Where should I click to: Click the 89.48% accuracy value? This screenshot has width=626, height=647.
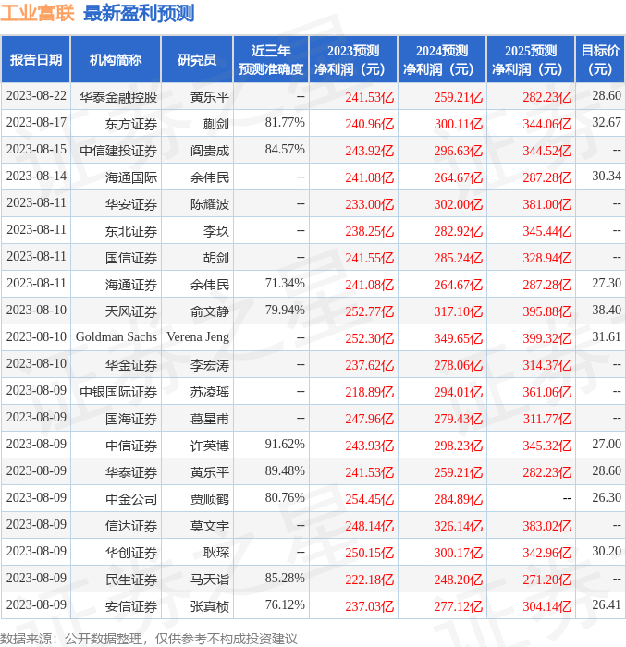point(285,471)
